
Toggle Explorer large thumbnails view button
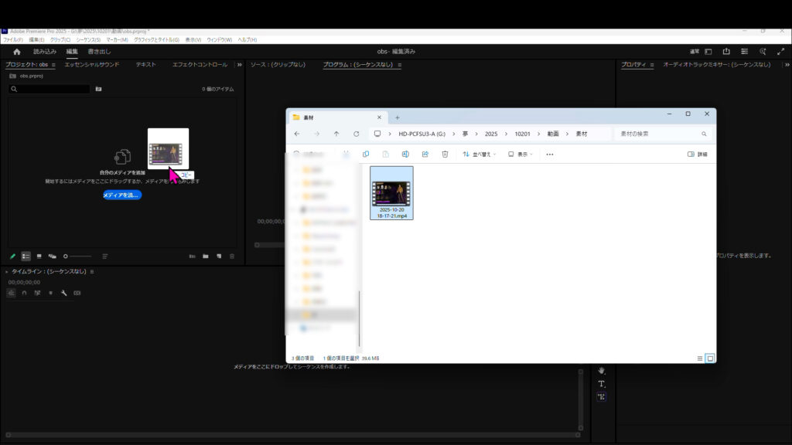tap(710, 358)
